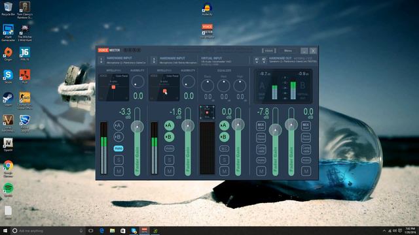Open the Recycle Bin desktop icon
The image size is (419, 235).
8,8
